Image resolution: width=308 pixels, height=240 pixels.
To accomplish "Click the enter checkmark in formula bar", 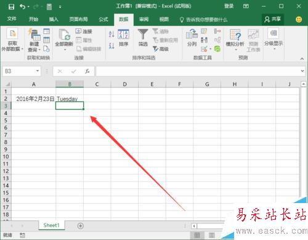I will point(74,71).
